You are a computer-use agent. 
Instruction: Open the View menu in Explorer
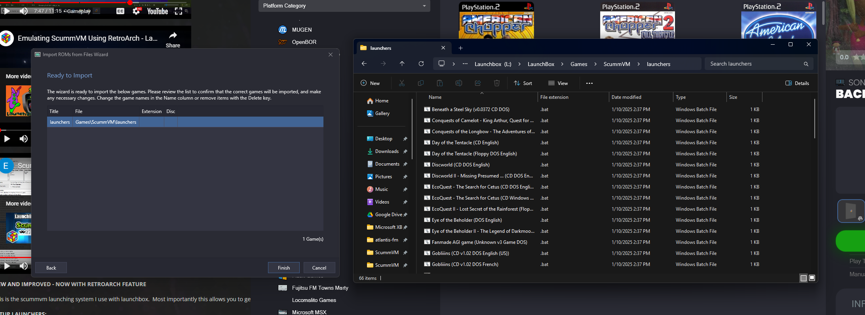coord(558,83)
